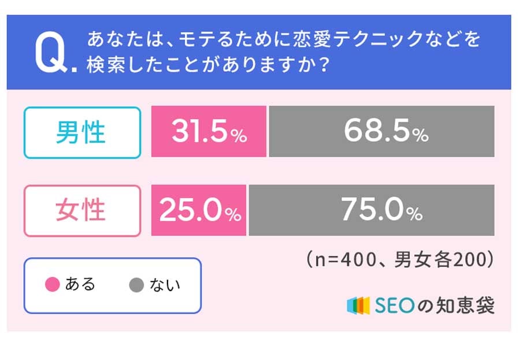This screenshot has height=347, width=520.
Task: Click the (n=400、男女各200) sample size note
Action: [400, 259]
